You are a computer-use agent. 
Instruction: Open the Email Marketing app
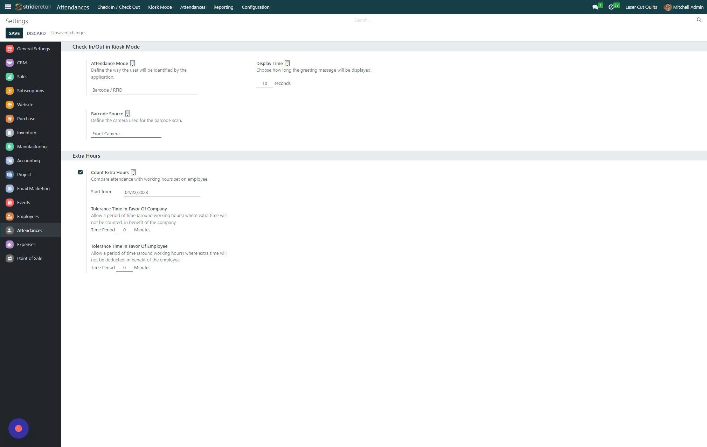33,188
